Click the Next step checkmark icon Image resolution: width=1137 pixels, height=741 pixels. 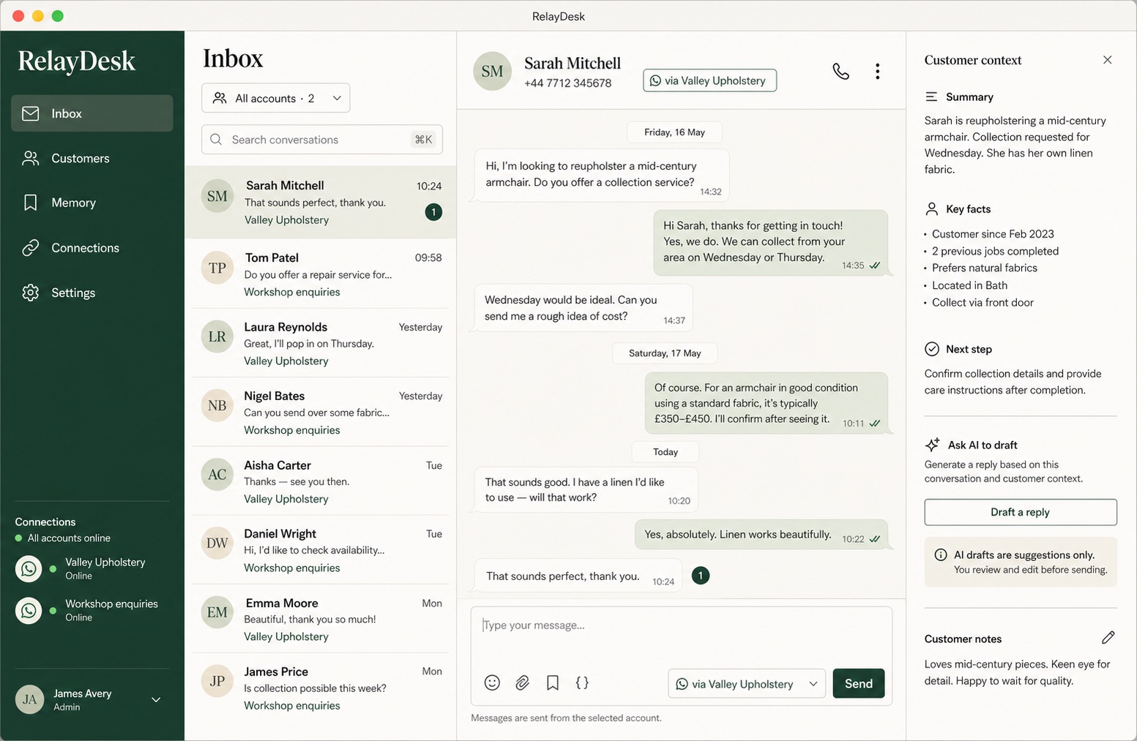point(932,349)
